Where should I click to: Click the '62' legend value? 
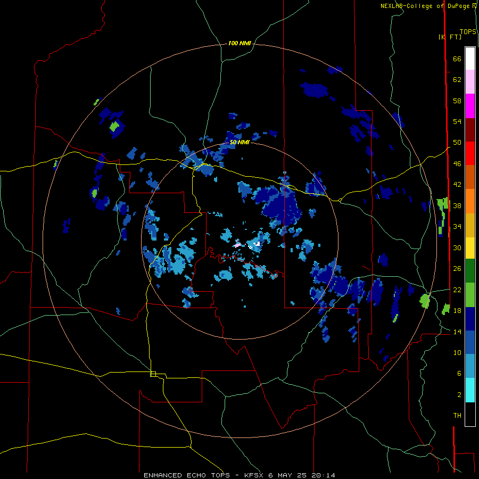pyautogui.click(x=457, y=80)
